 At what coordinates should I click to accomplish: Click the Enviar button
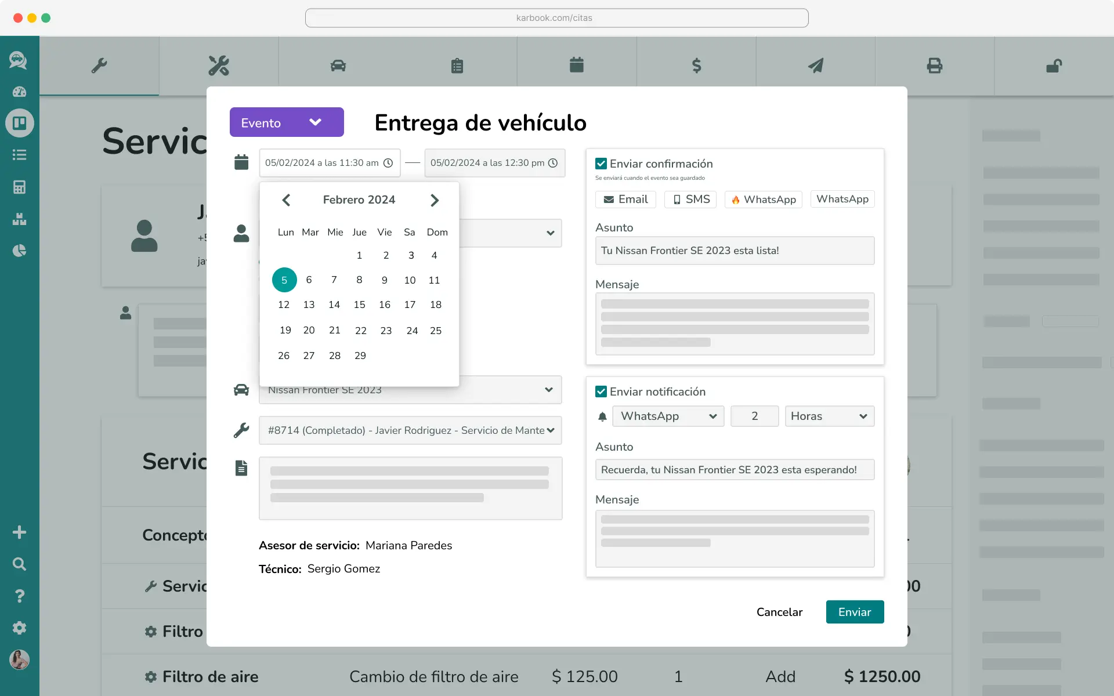point(855,612)
